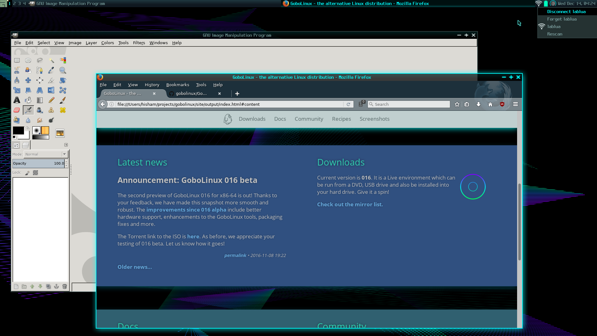Switch to the Eraser tool
The image size is (597, 336).
pyautogui.click(x=17, y=110)
